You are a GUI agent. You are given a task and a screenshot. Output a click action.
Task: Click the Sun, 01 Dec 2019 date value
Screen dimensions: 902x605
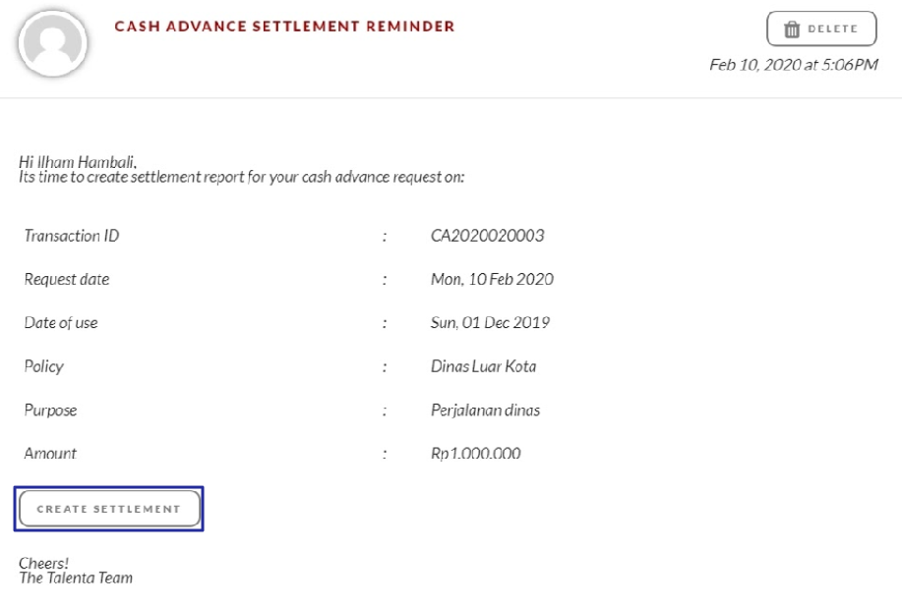(490, 323)
